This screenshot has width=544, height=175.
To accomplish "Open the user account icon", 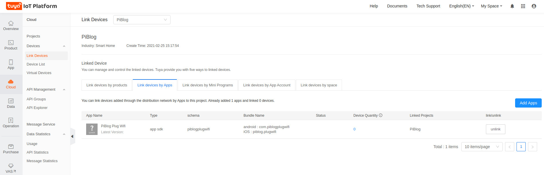I will 534,6.
